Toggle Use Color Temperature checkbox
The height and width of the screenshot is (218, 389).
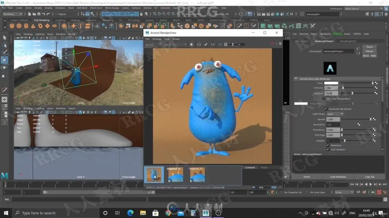click(x=323, y=99)
